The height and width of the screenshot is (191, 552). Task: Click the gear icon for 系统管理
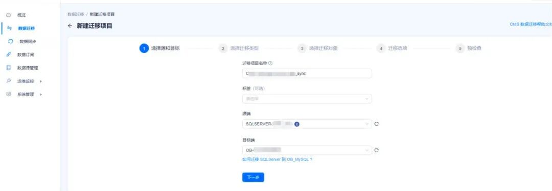9,94
